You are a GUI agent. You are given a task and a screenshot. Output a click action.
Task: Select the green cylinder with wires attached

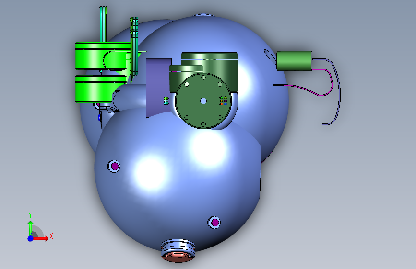(294, 61)
